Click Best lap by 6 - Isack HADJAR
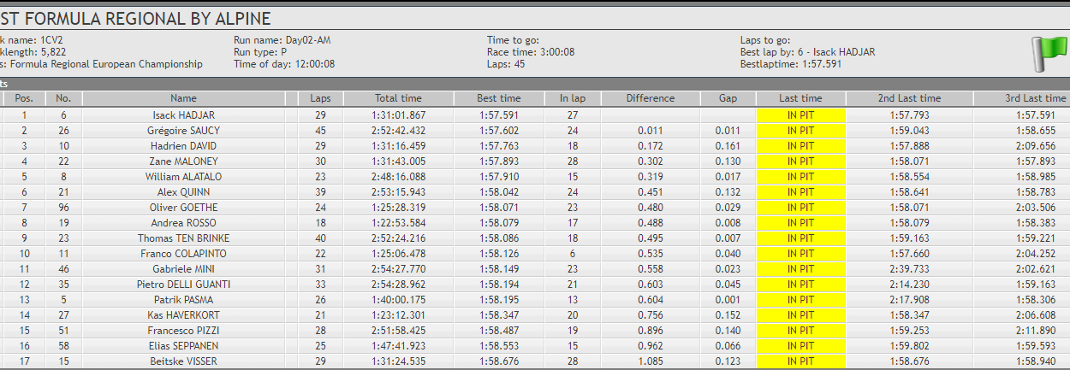 click(x=807, y=52)
